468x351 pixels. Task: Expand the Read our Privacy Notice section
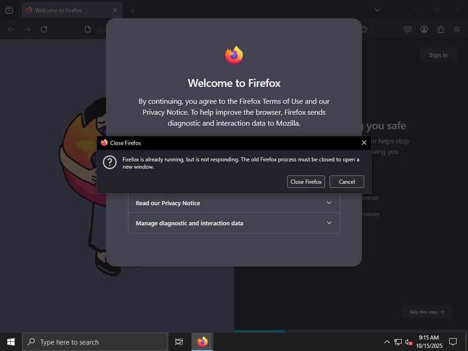[234, 203]
